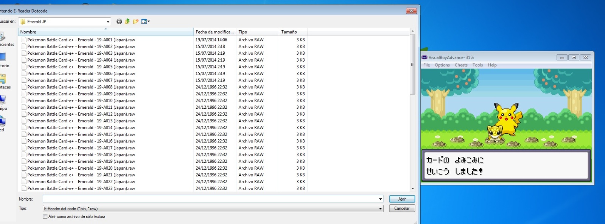Open Cheats menu in VisualBoyAdvance
This screenshot has height=224, width=605.
pos(461,65)
